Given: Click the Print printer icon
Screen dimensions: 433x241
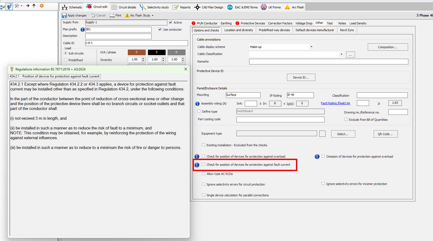Looking at the screenshot, I should pos(112,15).
